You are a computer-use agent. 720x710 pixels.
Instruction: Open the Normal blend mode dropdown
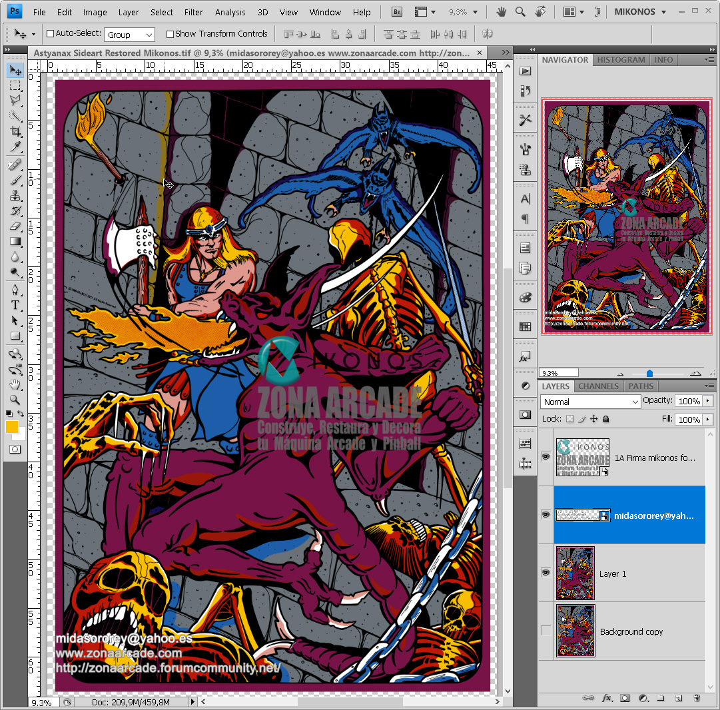[590, 402]
